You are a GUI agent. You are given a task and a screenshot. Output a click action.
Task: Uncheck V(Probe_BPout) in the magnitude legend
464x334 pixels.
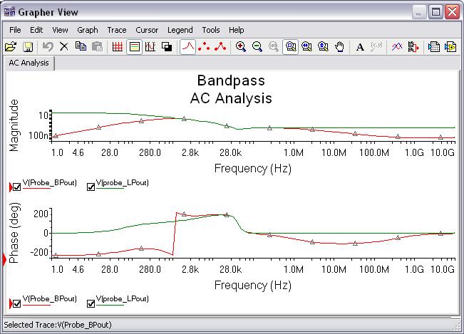(x=18, y=187)
